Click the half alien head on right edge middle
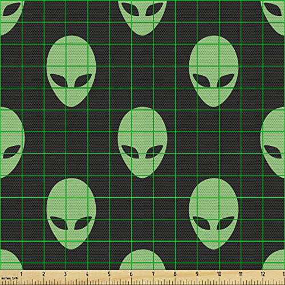Screen dimensions: 285x285 272,142
